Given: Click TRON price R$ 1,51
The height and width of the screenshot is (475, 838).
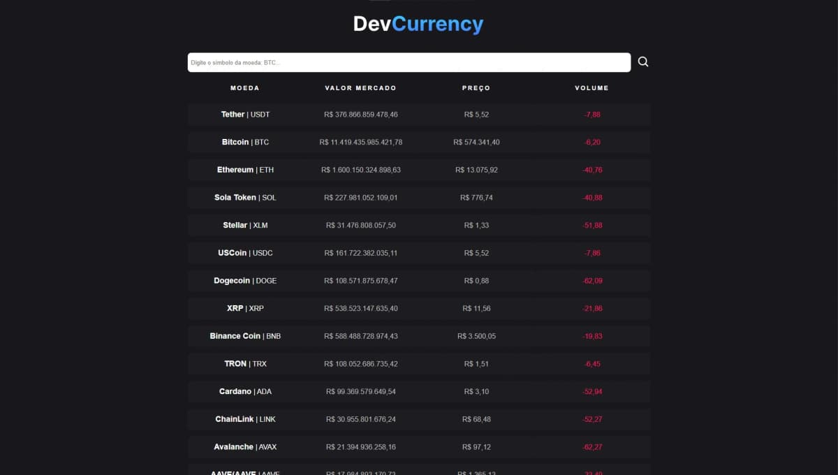Looking at the screenshot, I should click(476, 364).
